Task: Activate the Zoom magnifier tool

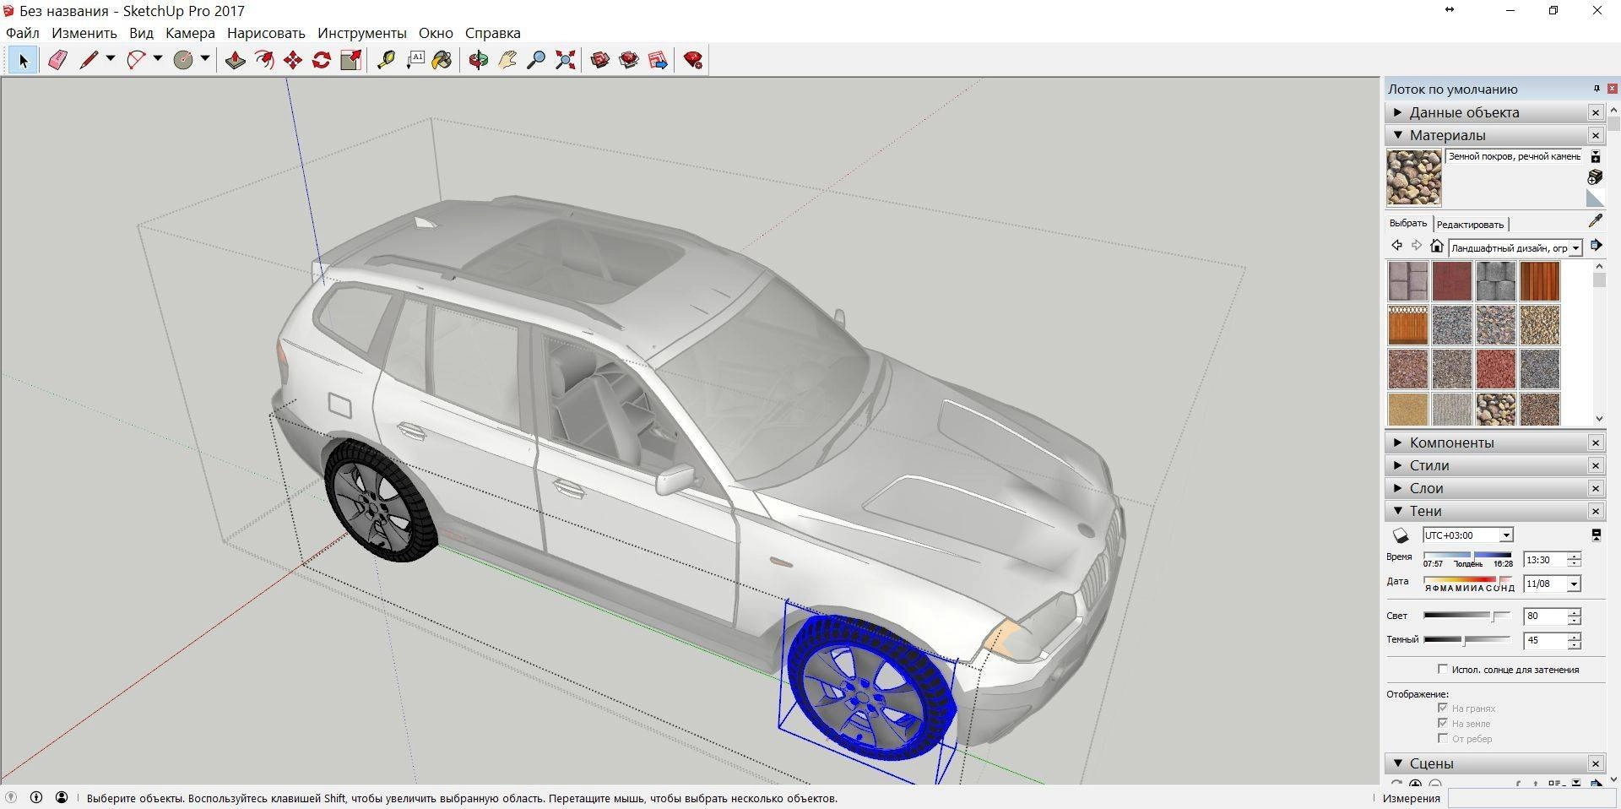Action: click(x=536, y=60)
